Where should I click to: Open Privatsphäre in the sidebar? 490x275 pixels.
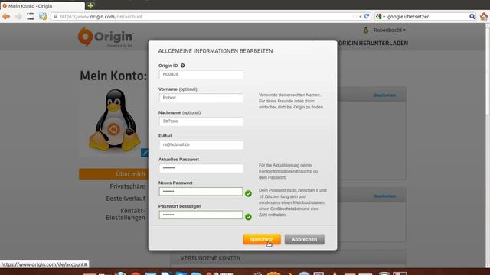tap(128, 186)
